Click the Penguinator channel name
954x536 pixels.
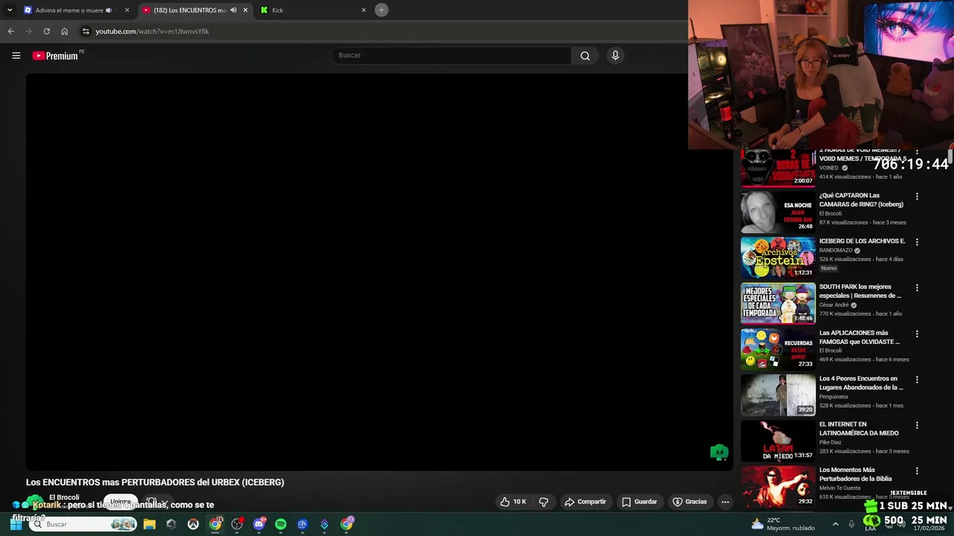(834, 397)
